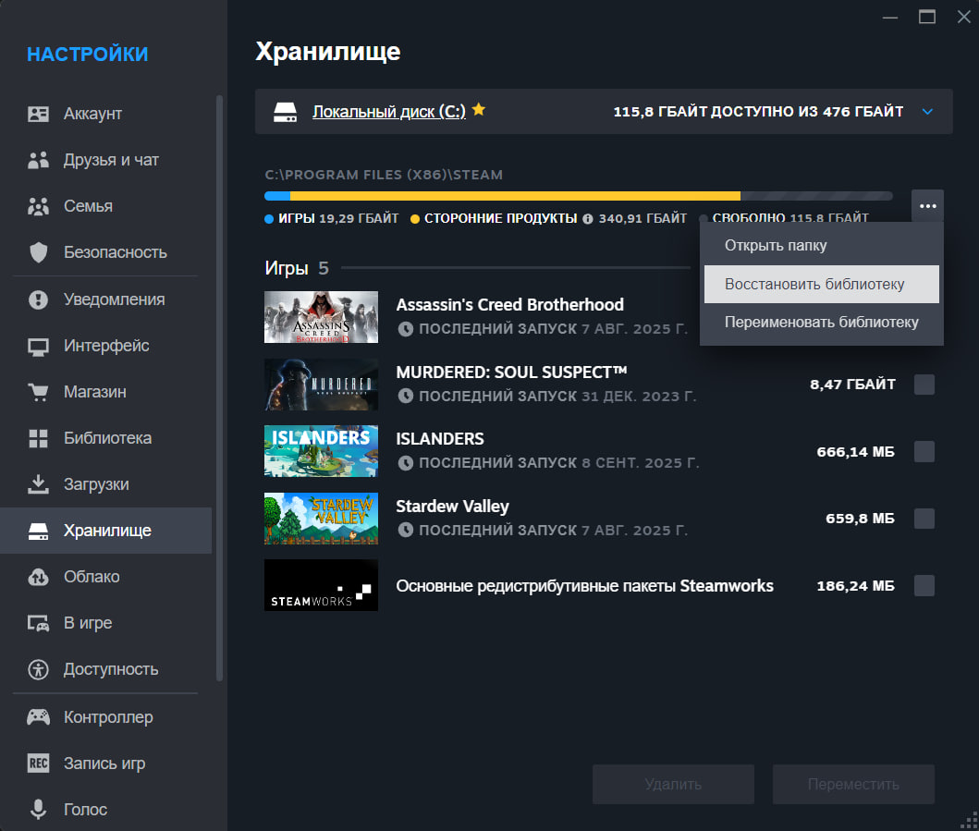
Task: Click the '659,8 МБ' size value
Action: (x=860, y=519)
